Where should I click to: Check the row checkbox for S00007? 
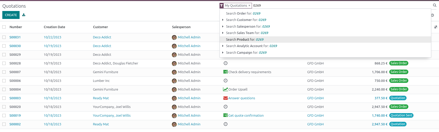tap(4, 72)
